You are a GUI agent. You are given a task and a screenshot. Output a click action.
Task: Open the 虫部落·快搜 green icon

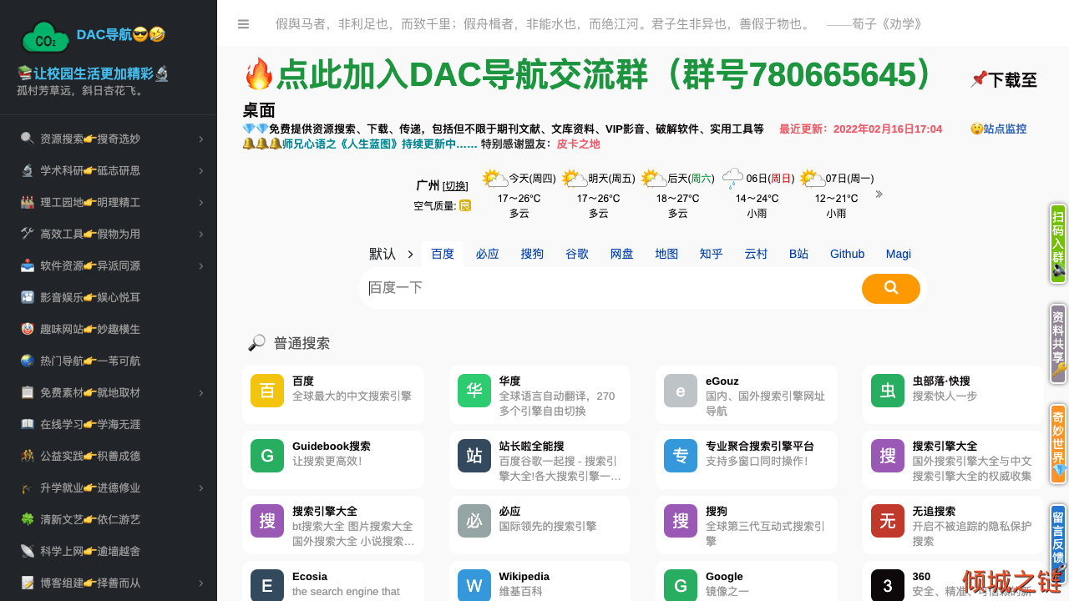888,391
